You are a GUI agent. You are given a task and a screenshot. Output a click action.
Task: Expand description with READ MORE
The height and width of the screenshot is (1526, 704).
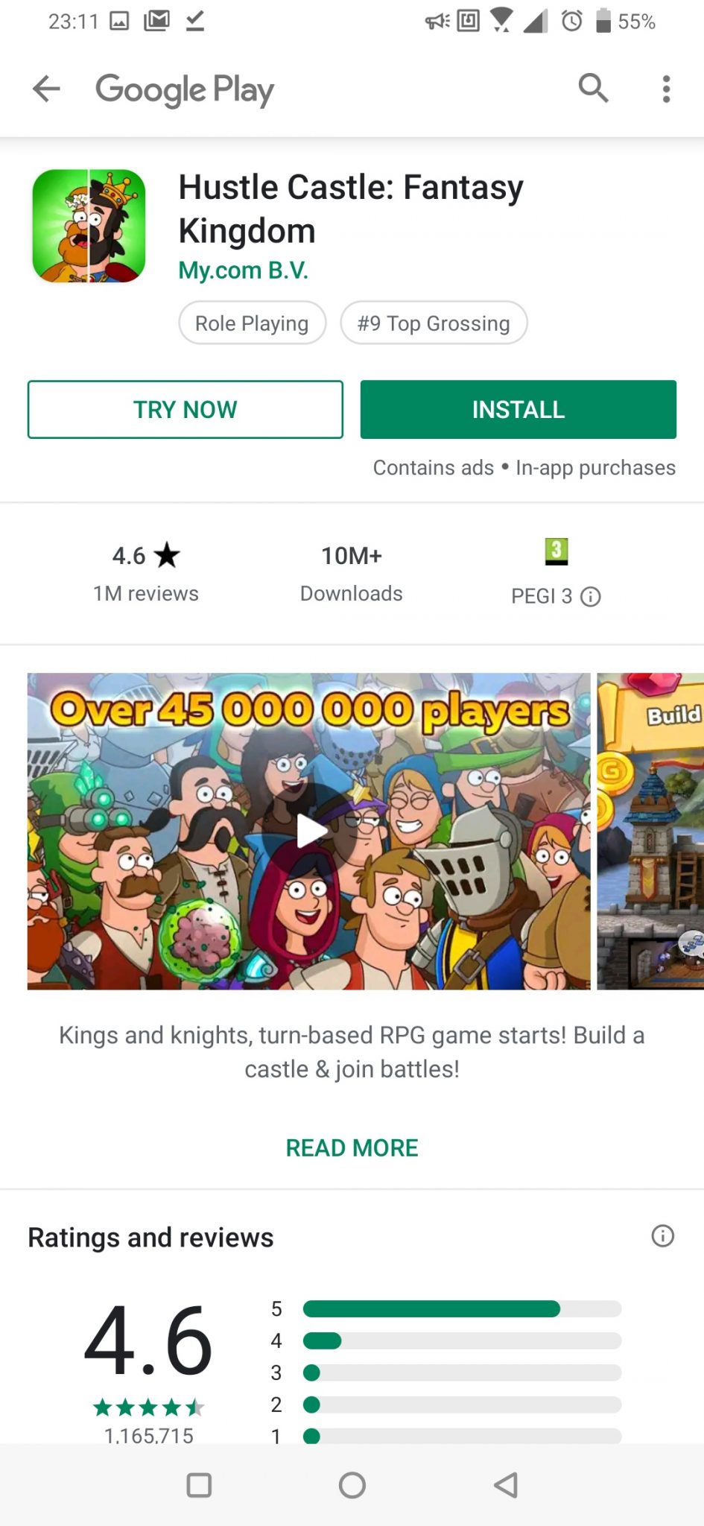coord(352,1147)
